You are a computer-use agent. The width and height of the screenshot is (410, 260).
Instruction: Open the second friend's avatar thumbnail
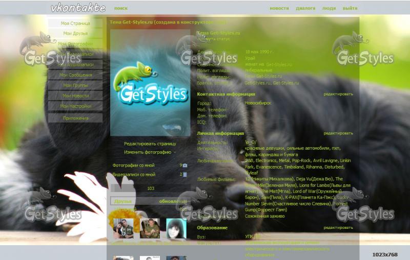(x=150, y=228)
